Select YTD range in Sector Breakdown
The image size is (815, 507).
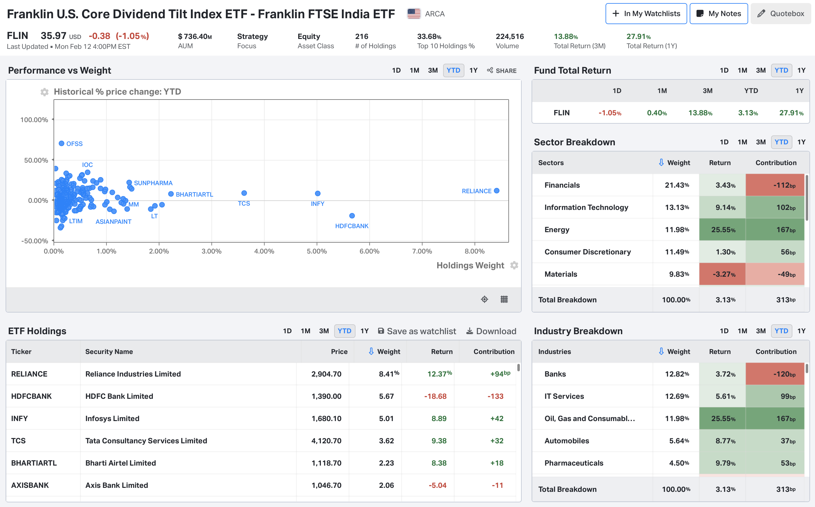pyautogui.click(x=781, y=142)
